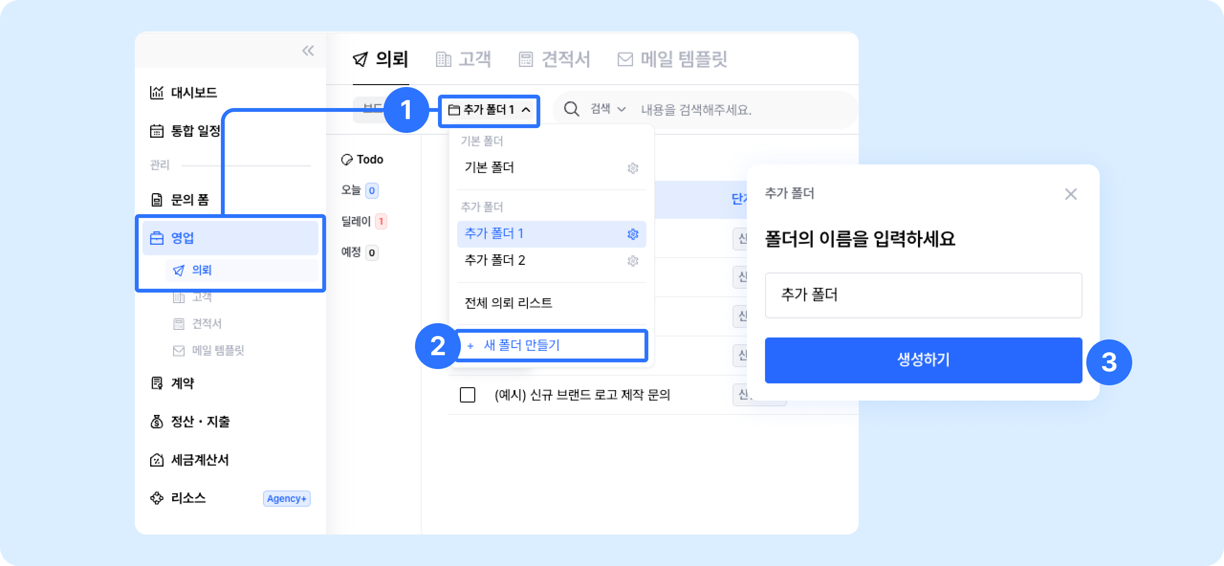Image resolution: width=1224 pixels, height=566 pixels.
Task: Click the folder name input field
Action: click(x=923, y=295)
